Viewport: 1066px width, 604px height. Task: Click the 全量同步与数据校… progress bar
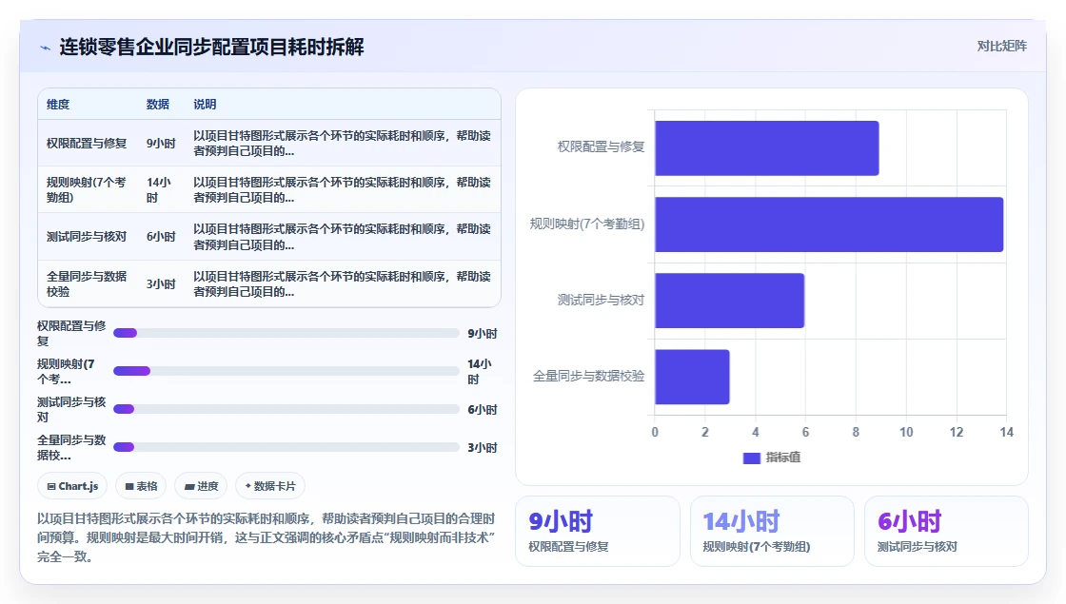pyautogui.click(x=286, y=447)
